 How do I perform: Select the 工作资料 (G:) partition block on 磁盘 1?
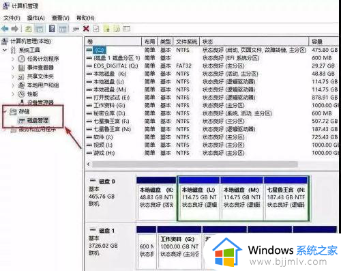pyautogui.click(x=179, y=248)
